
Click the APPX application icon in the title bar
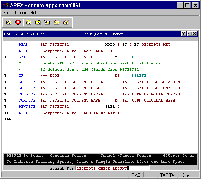[5, 5]
